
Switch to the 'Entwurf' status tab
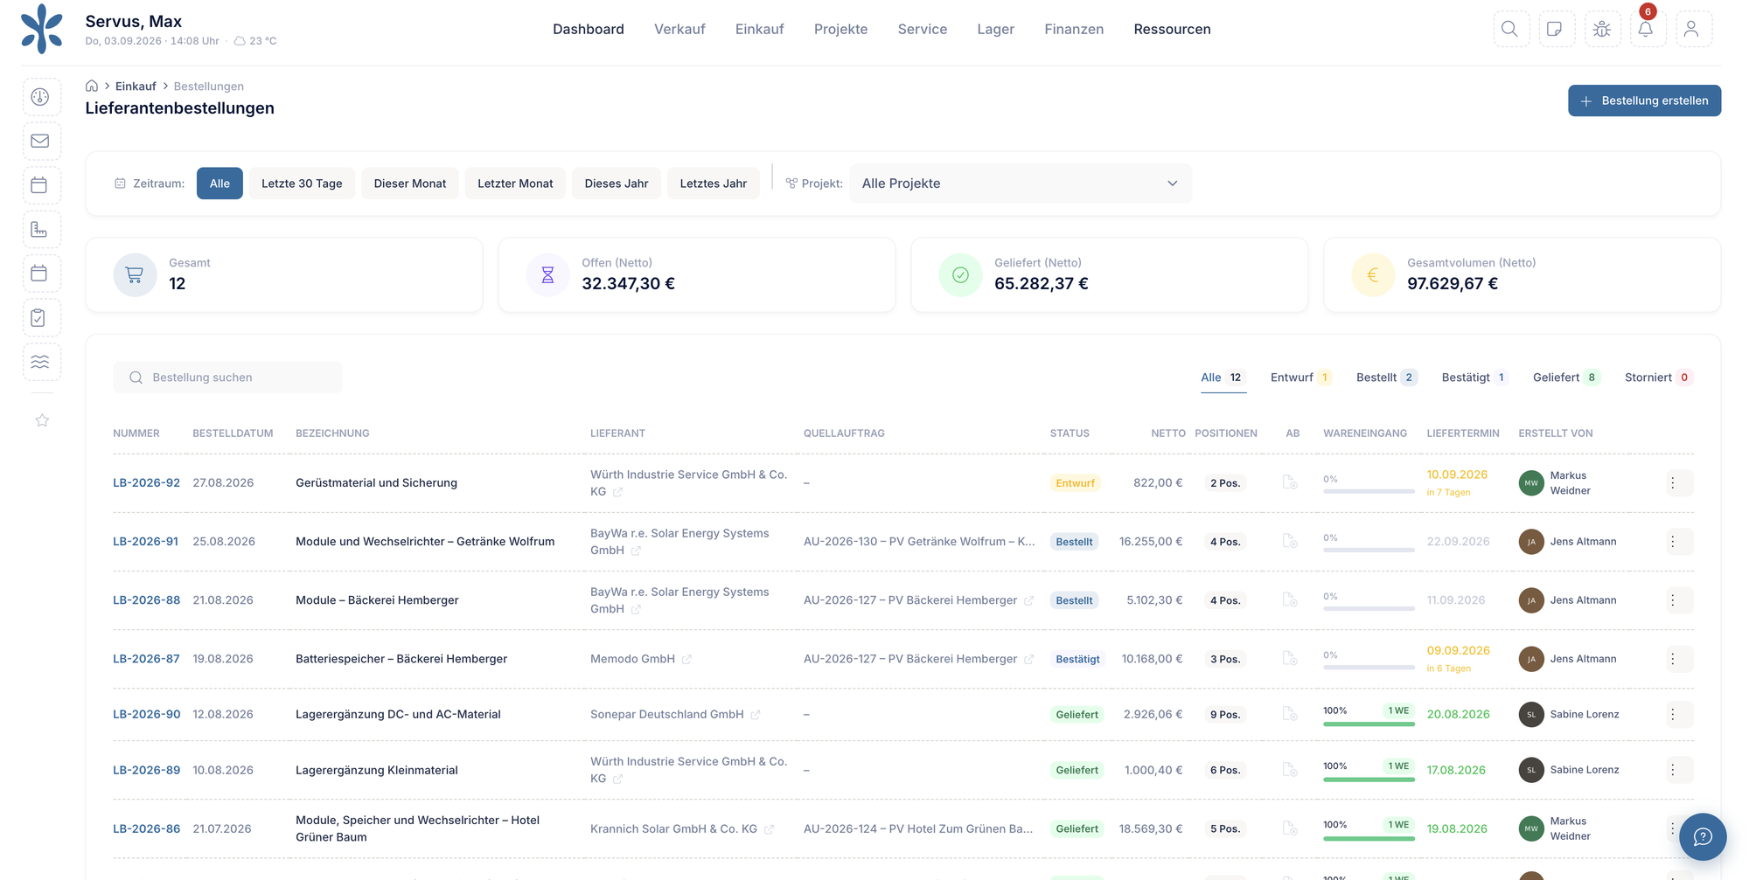pyautogui.click(x=1300, y=378)
